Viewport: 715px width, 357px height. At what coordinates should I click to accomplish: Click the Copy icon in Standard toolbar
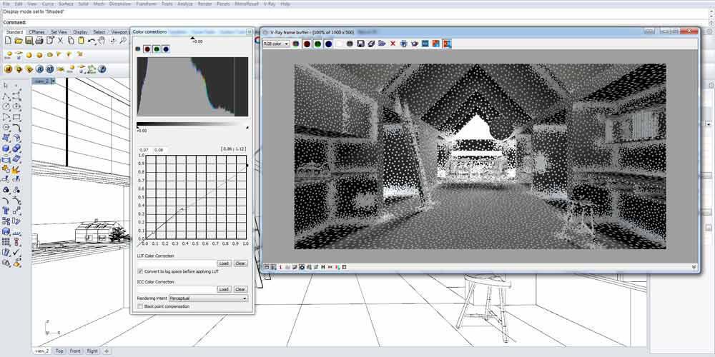click(x=71, y=41)
